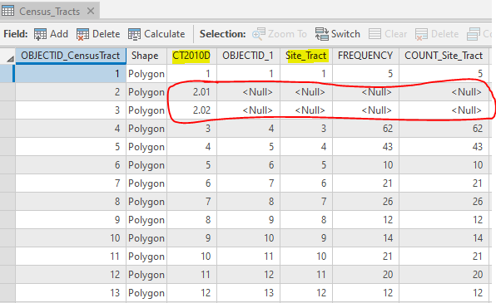
Task: Click Null FREQUENCY cell in row 3
Action: (365, 110)
